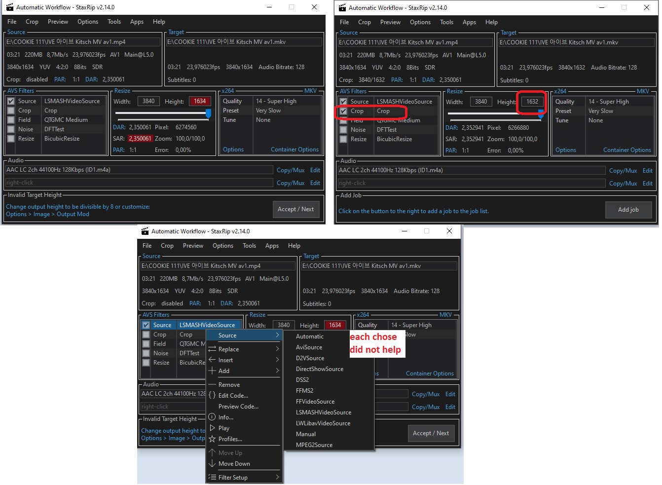Click the Target path field in the bottom window
Viewport: 662px width, 485px height.
[379, 266]
